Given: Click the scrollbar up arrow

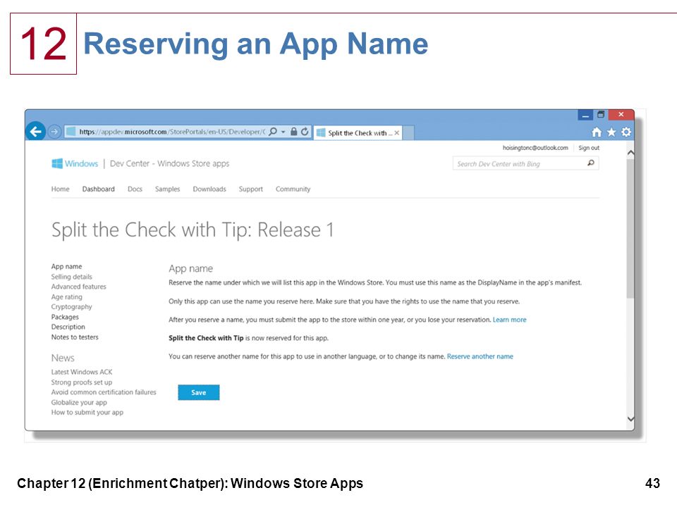Looking at the screenshot, I should [630, 153].
